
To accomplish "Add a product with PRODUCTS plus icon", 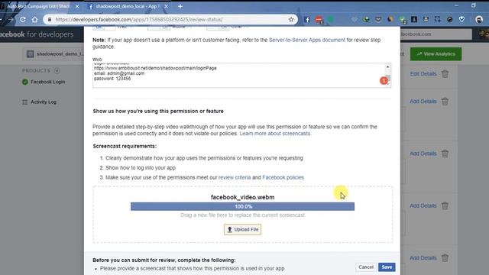I will 57,70.
